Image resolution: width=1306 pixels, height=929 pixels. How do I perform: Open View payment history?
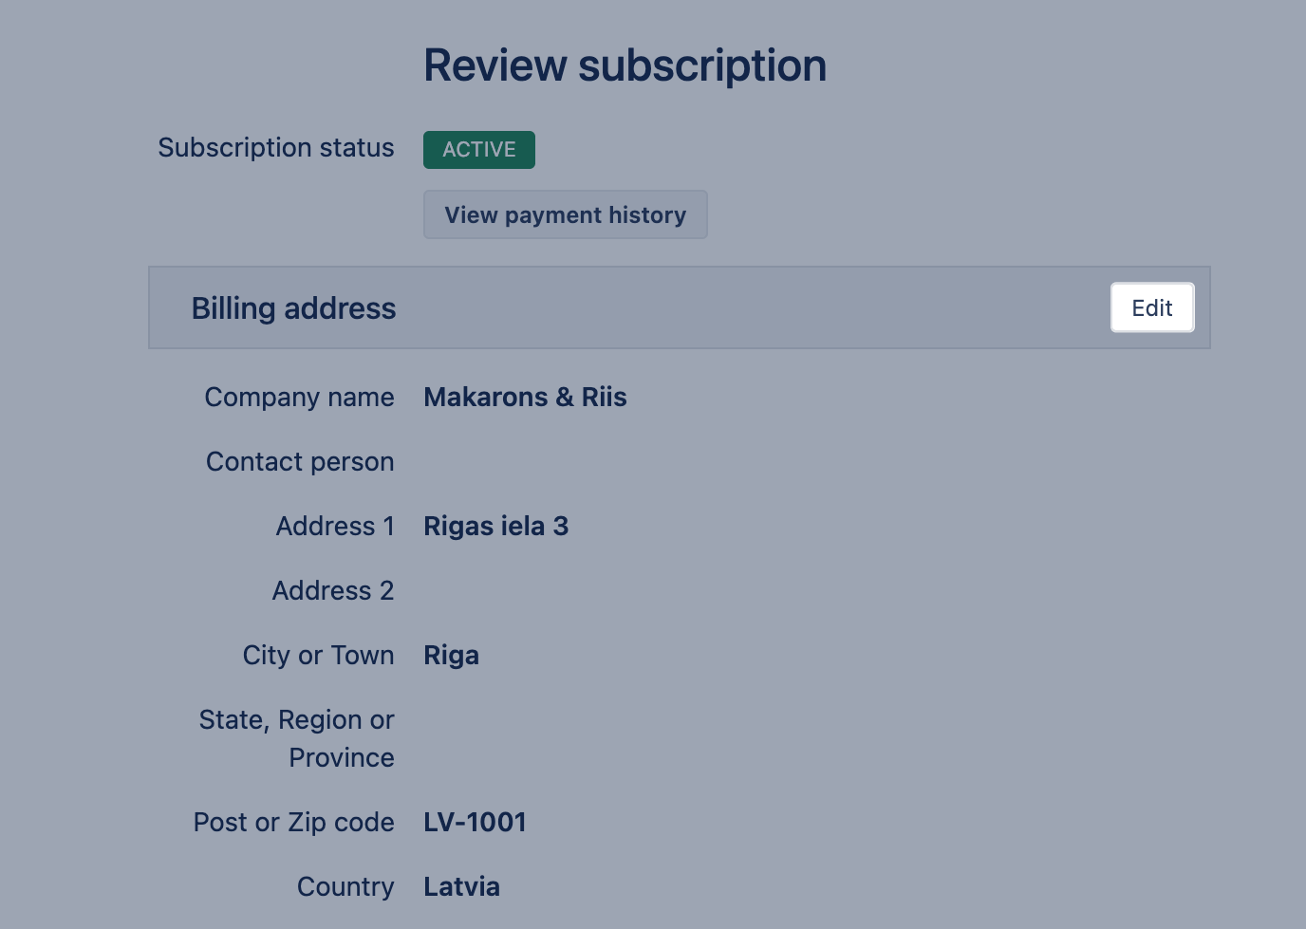(x=565, y=214)
